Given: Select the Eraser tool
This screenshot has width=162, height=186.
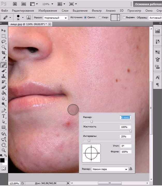Looking at the screenshot, I should pyautogui.click(x=4, y=87).
